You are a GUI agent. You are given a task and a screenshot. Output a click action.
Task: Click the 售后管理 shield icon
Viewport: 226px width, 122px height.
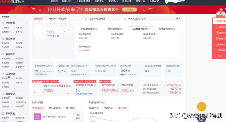click(x=3, y=39)
